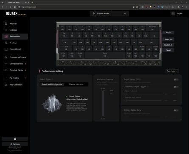The height and width of the screenshot is (154, 189).
Task: Click the info icon next to Switch Type
Action: (52, 80)
